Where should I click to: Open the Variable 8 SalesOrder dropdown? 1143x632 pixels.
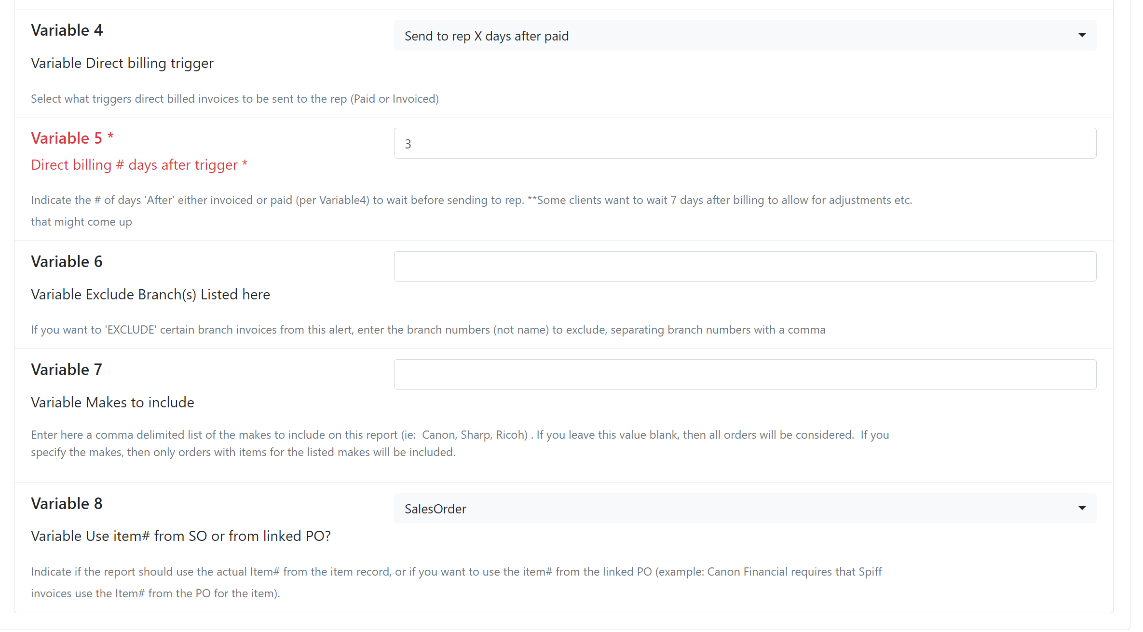pos(745,508)
